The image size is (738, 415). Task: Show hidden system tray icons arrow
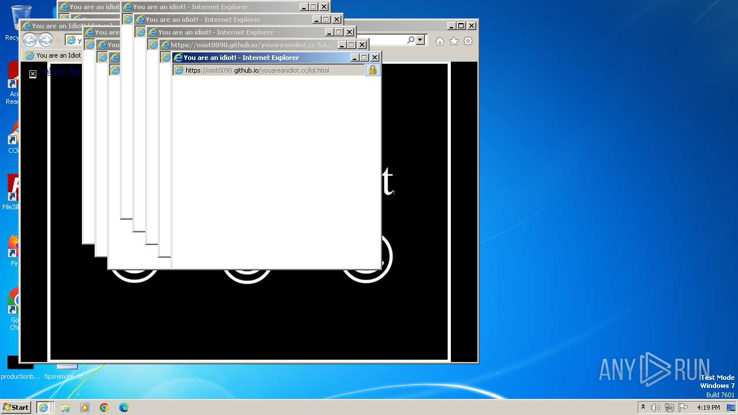click(643, 408)
